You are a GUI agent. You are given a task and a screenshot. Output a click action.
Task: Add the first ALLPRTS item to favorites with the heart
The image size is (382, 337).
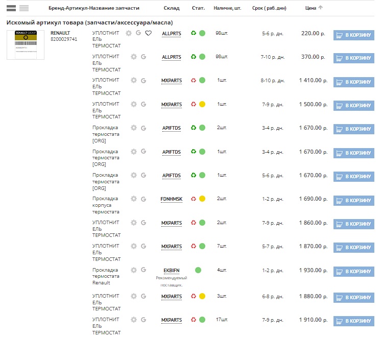[148, 33]
